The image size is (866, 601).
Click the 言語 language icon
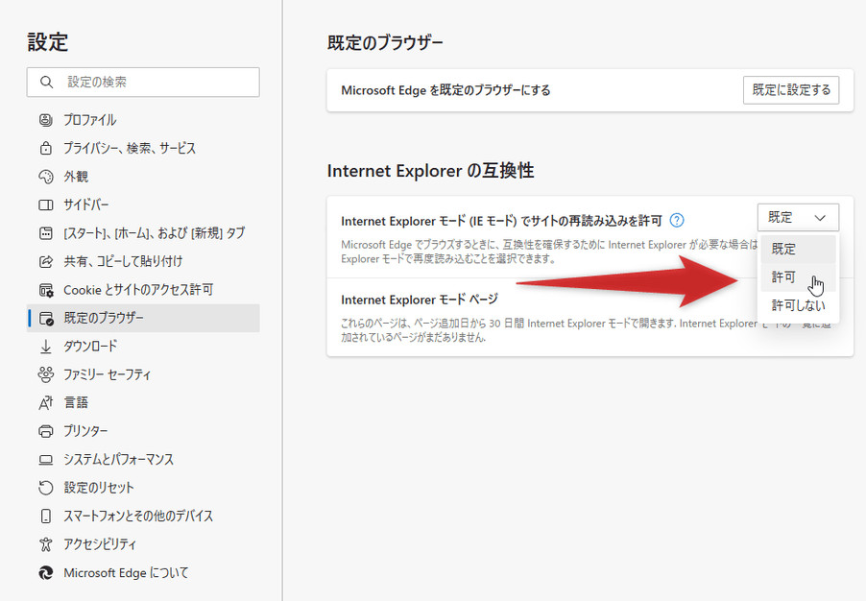tap(46, 403)
